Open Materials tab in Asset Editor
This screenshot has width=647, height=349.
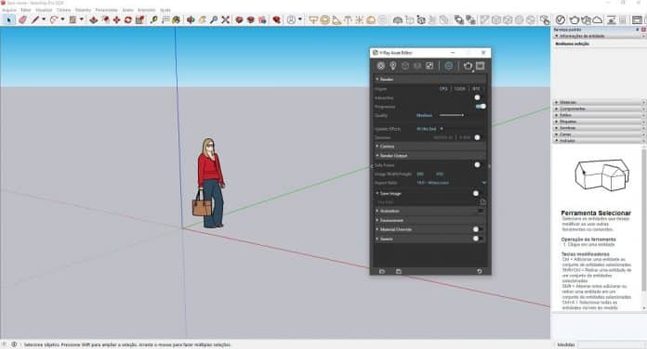point(381,66)
